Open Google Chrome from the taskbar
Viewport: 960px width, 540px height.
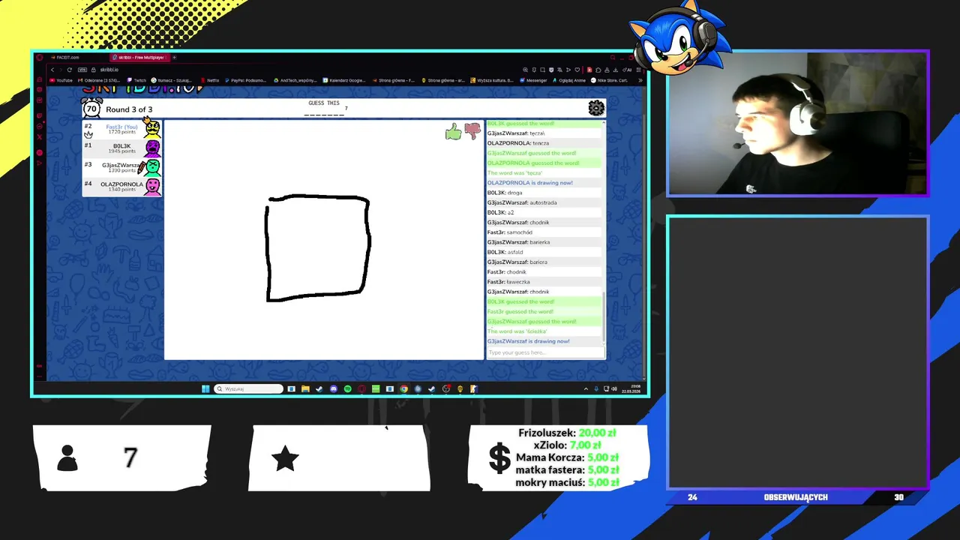403,388
